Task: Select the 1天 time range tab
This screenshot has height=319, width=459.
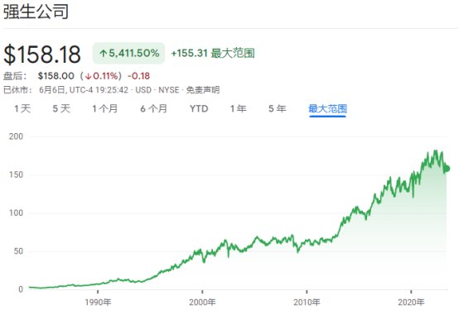Action: pos(22,109)
